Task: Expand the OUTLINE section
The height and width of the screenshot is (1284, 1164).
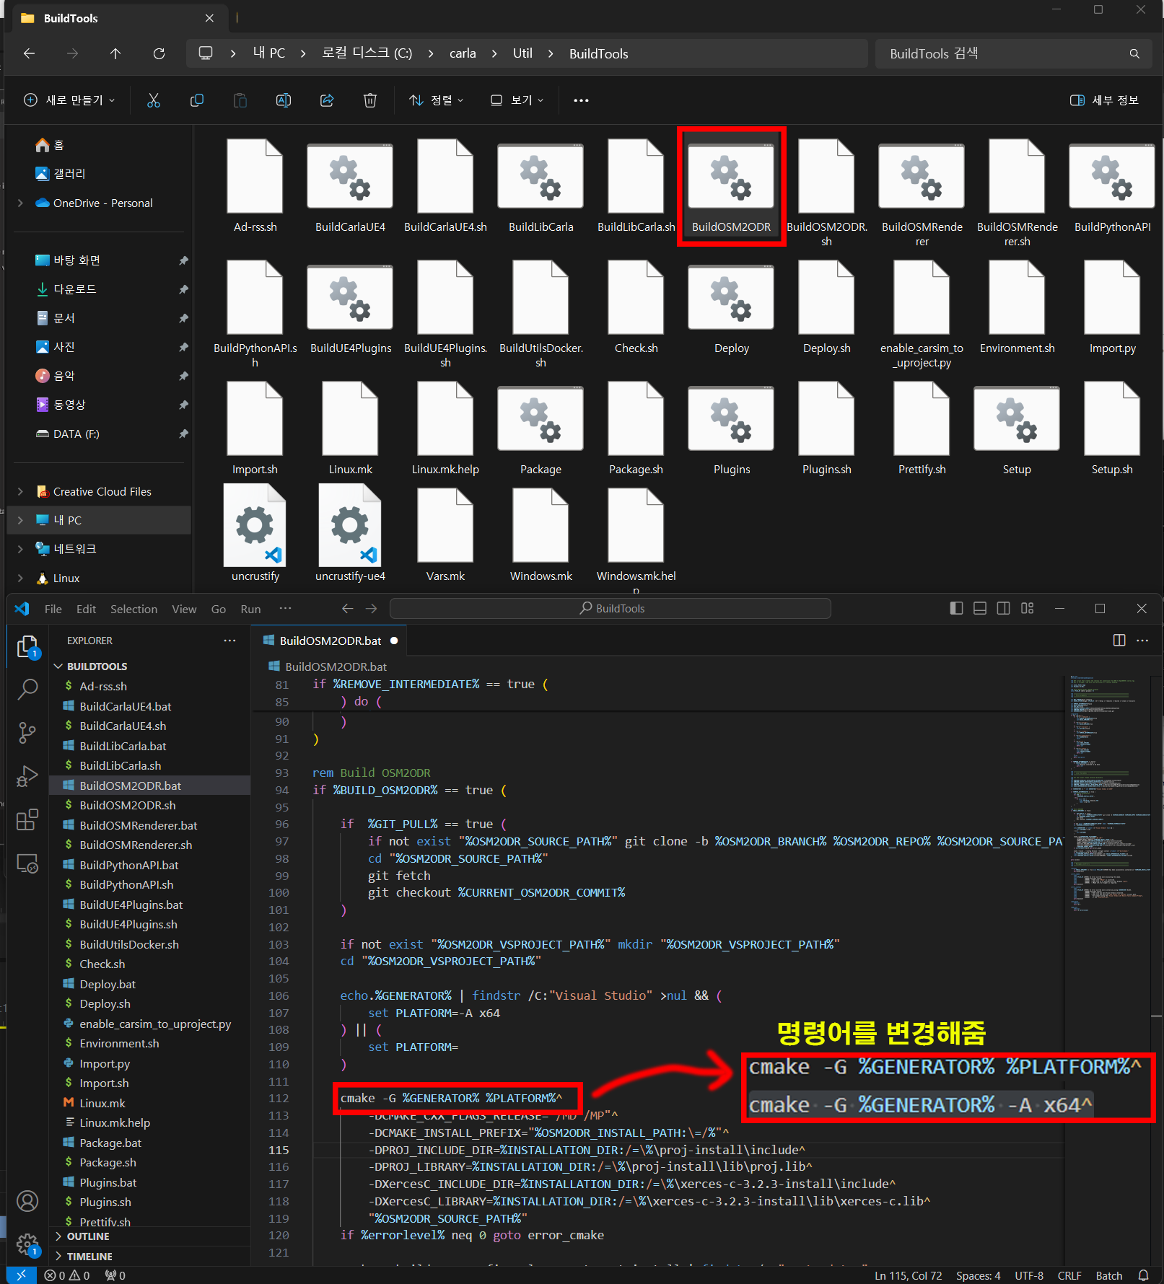Action: [x=88, y=1236]
